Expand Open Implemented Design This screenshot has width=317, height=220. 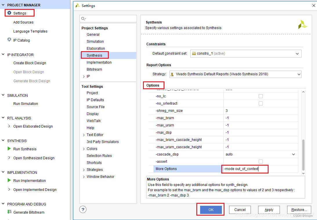tap(9, 189)
